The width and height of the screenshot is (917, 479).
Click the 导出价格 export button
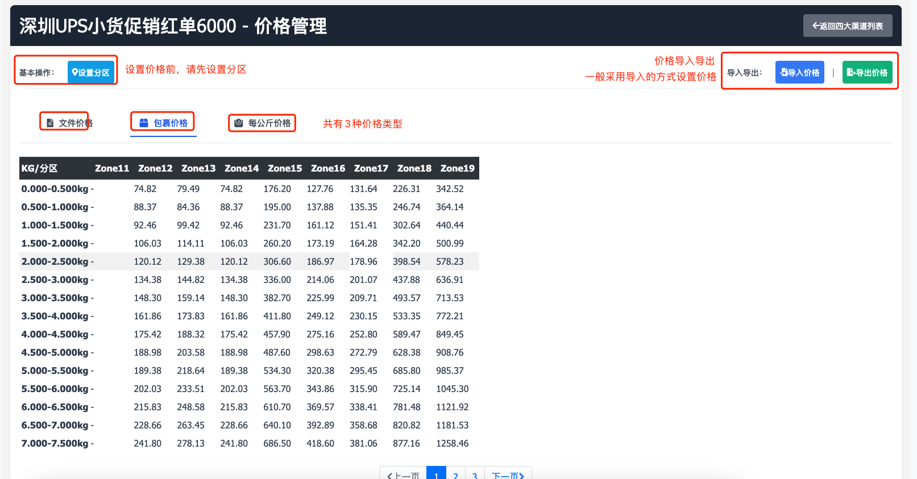[867, 72]
